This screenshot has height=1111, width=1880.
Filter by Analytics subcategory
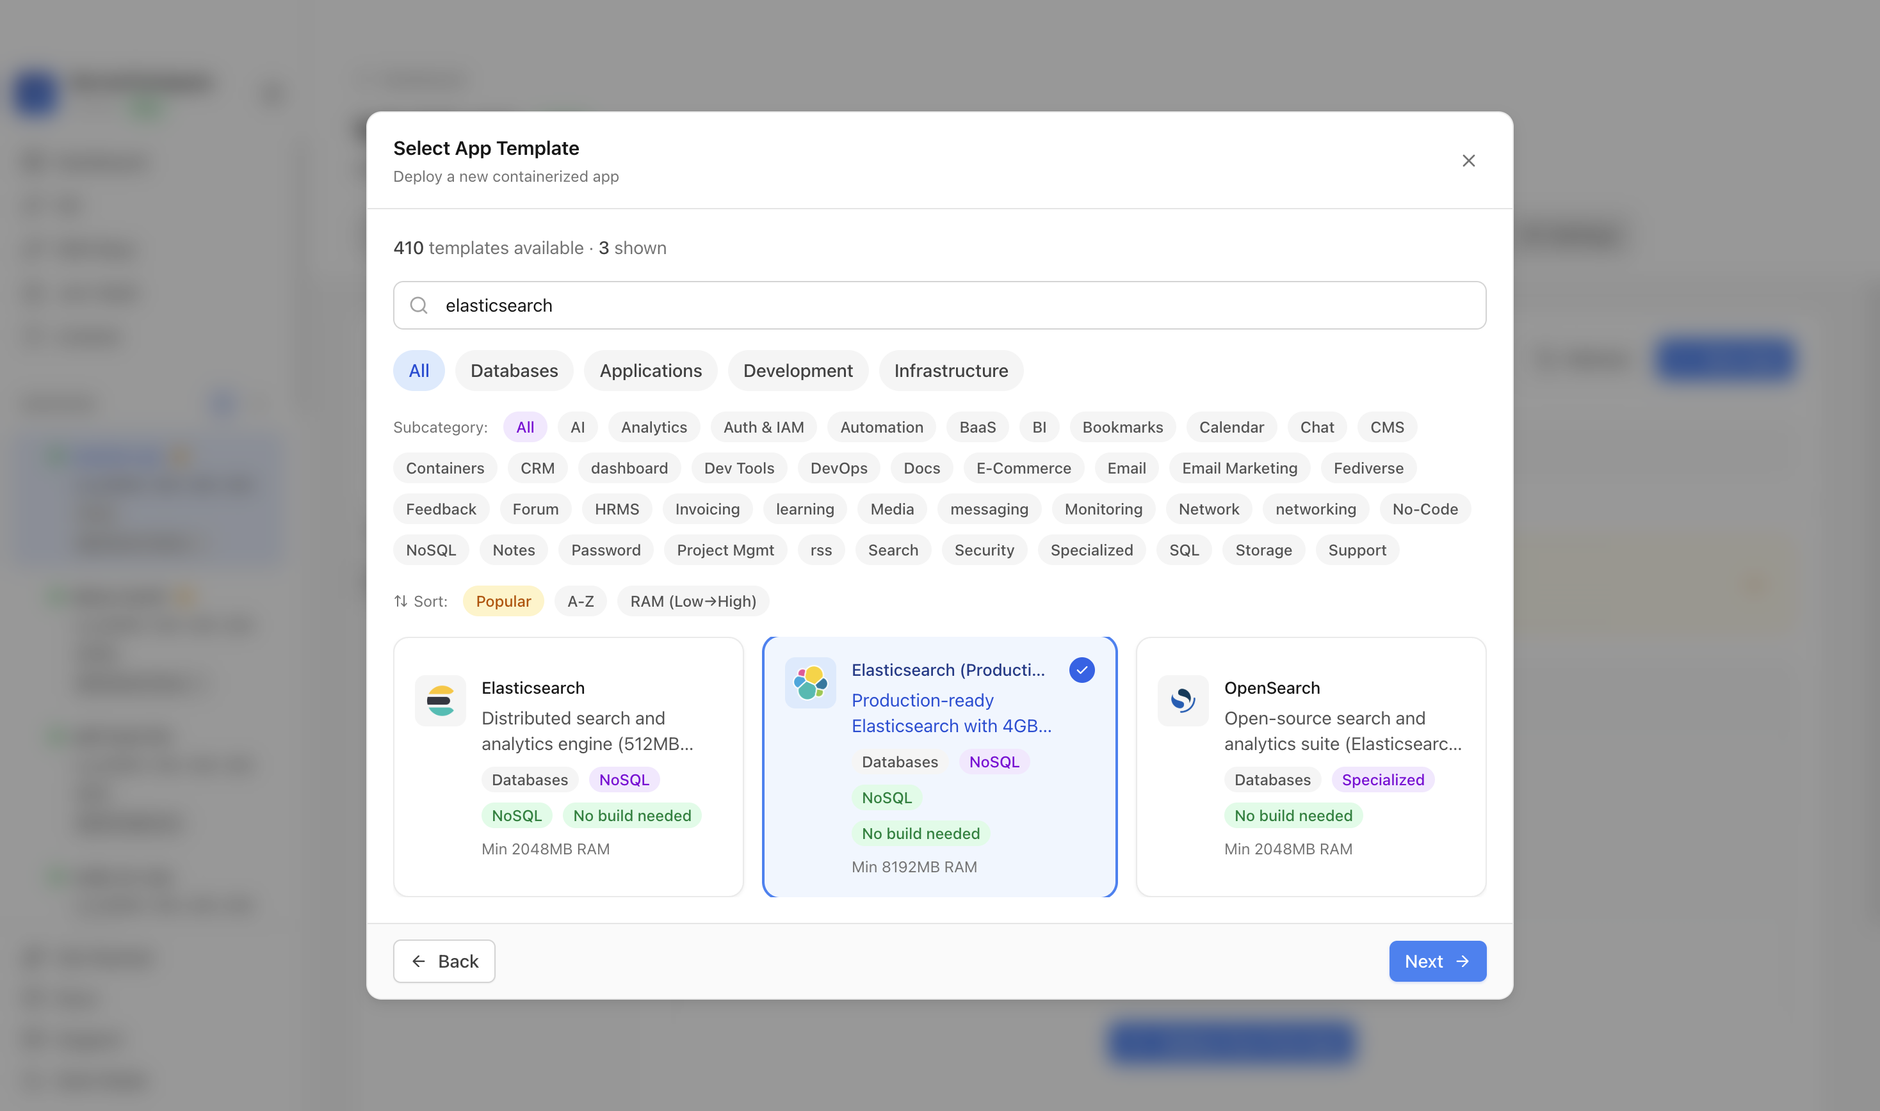click(x=654, y=427)
